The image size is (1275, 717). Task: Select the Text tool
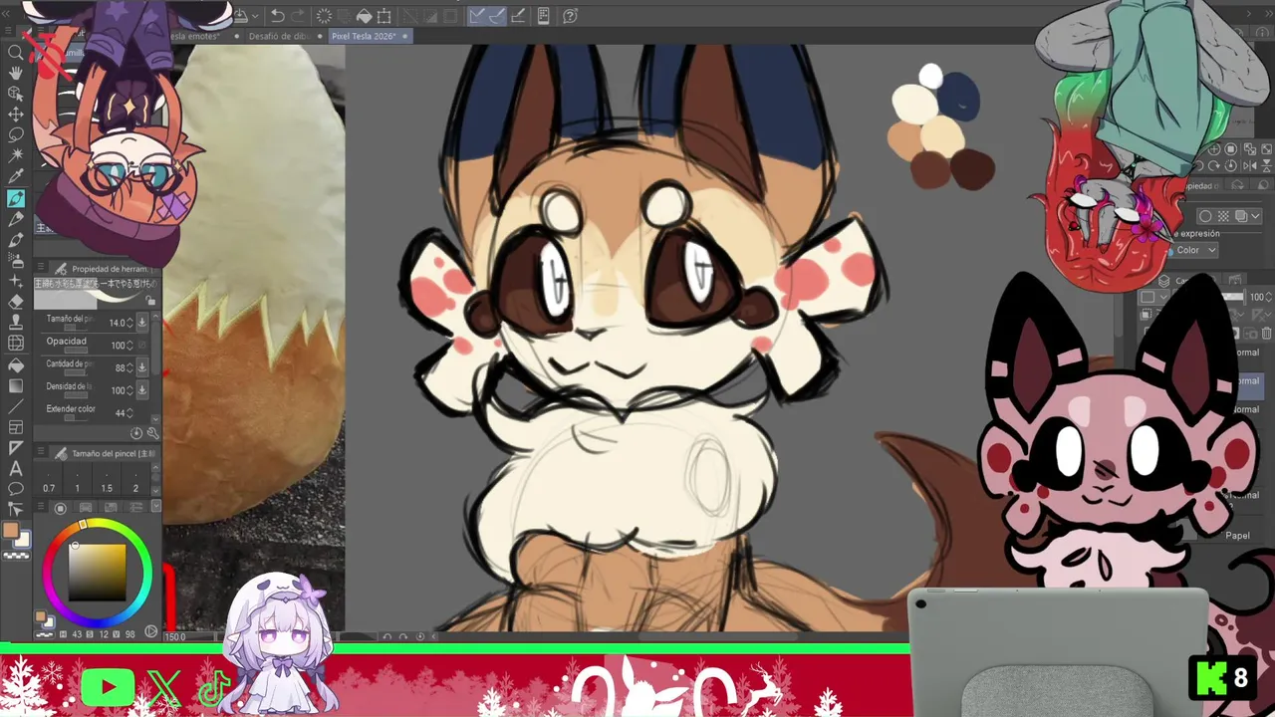(x=15, y=468)
